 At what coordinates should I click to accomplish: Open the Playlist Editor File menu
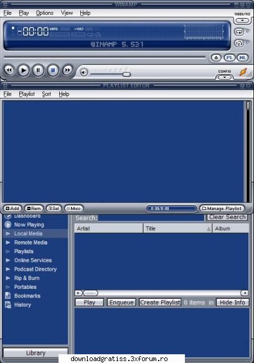(x=7, y=94)
